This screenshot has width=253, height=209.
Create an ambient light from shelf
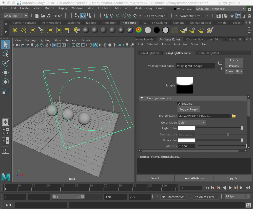15,30
